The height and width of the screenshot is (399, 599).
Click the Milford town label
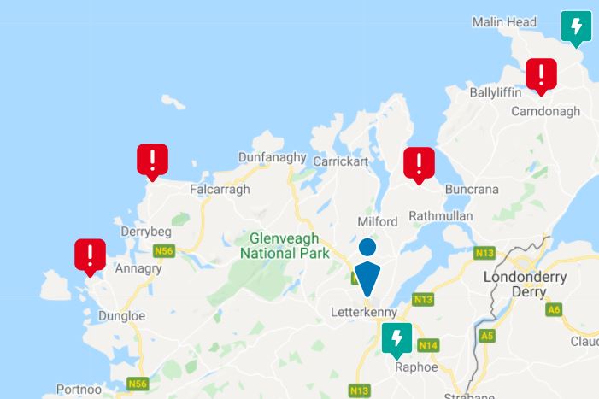click(378, 221)
